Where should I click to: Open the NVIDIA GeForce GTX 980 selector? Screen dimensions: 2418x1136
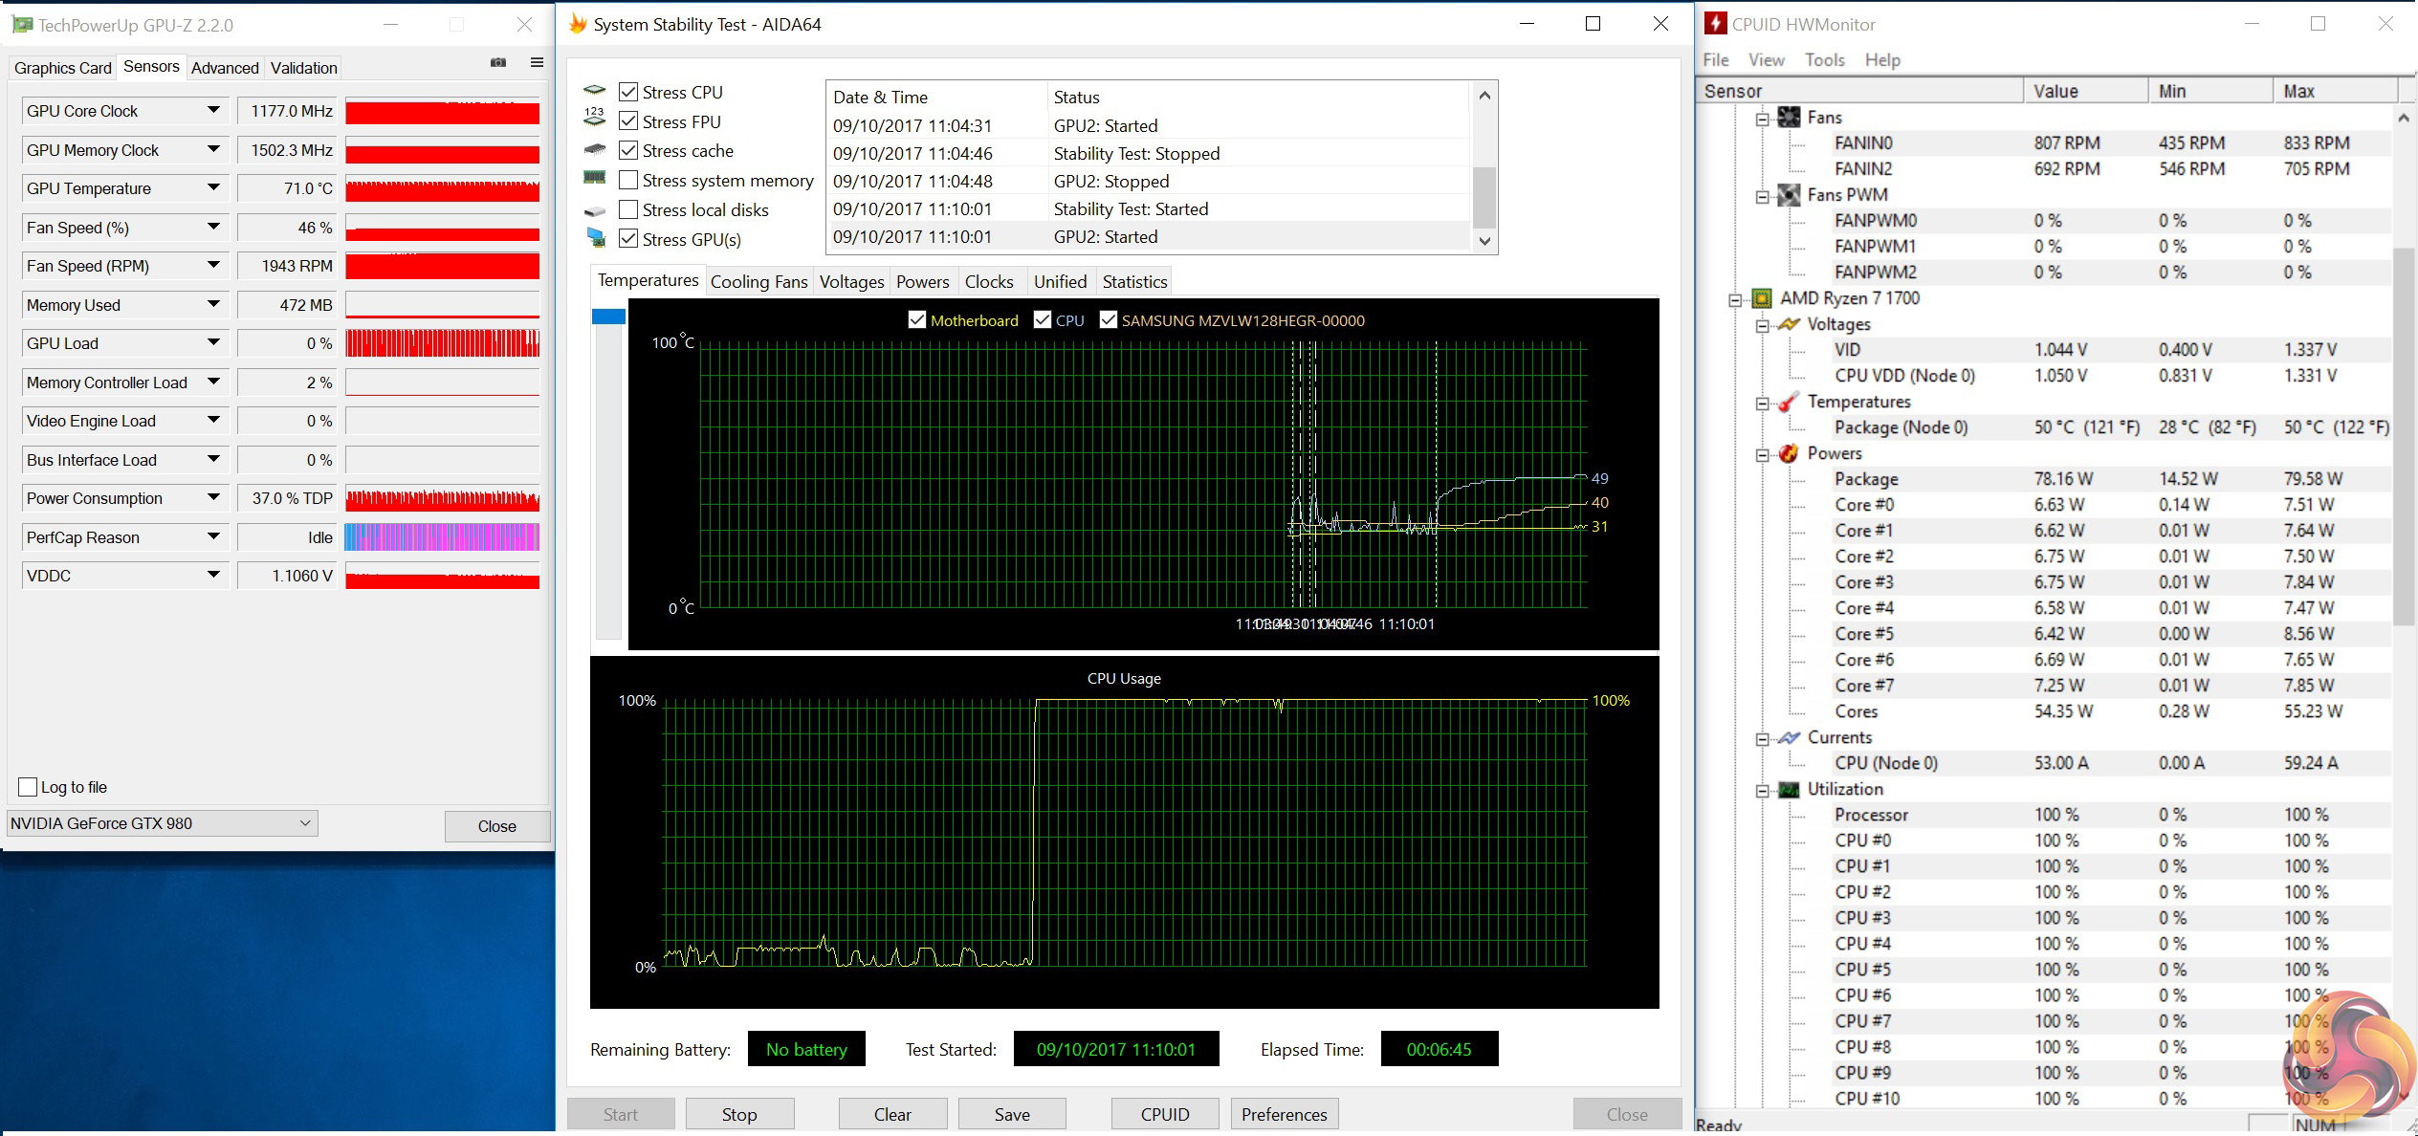click(162, 823)
